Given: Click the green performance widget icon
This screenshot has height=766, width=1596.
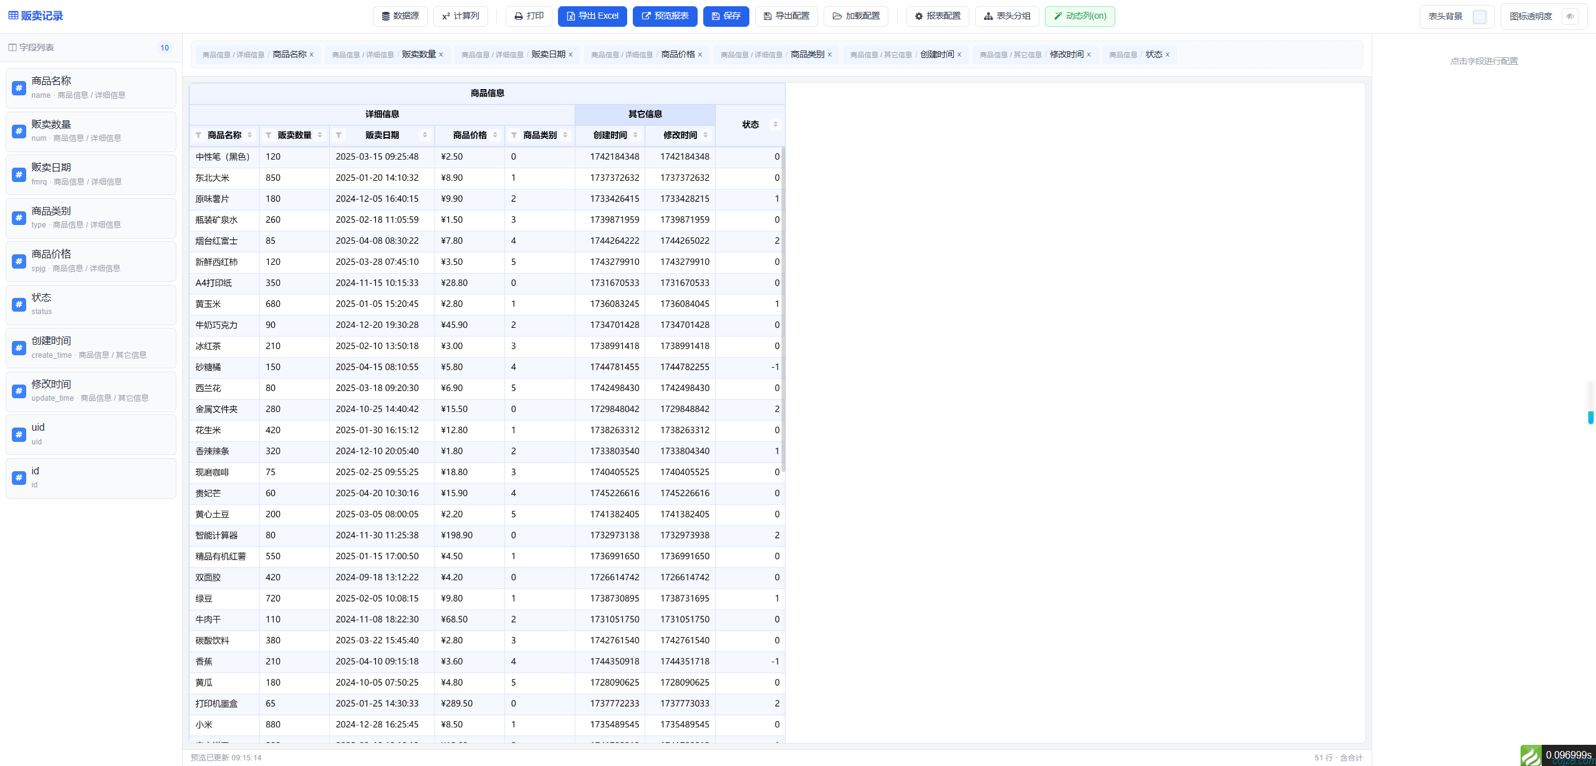Looking at the screenshot, I should coord(1531,755).
